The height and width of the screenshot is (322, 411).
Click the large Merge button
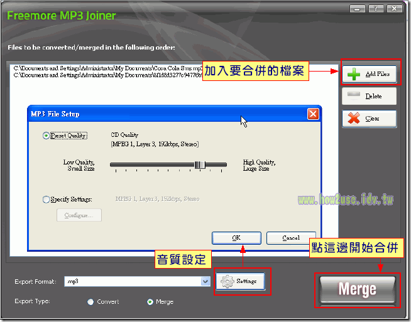pos(357,289)
